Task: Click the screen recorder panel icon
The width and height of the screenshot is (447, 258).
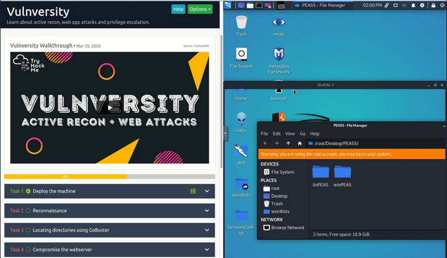Action: click(267, 6)
